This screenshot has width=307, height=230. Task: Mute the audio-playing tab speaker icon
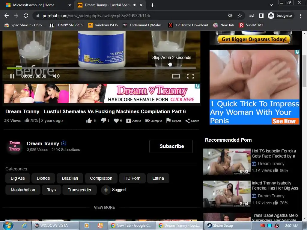(x=135, y=5)
